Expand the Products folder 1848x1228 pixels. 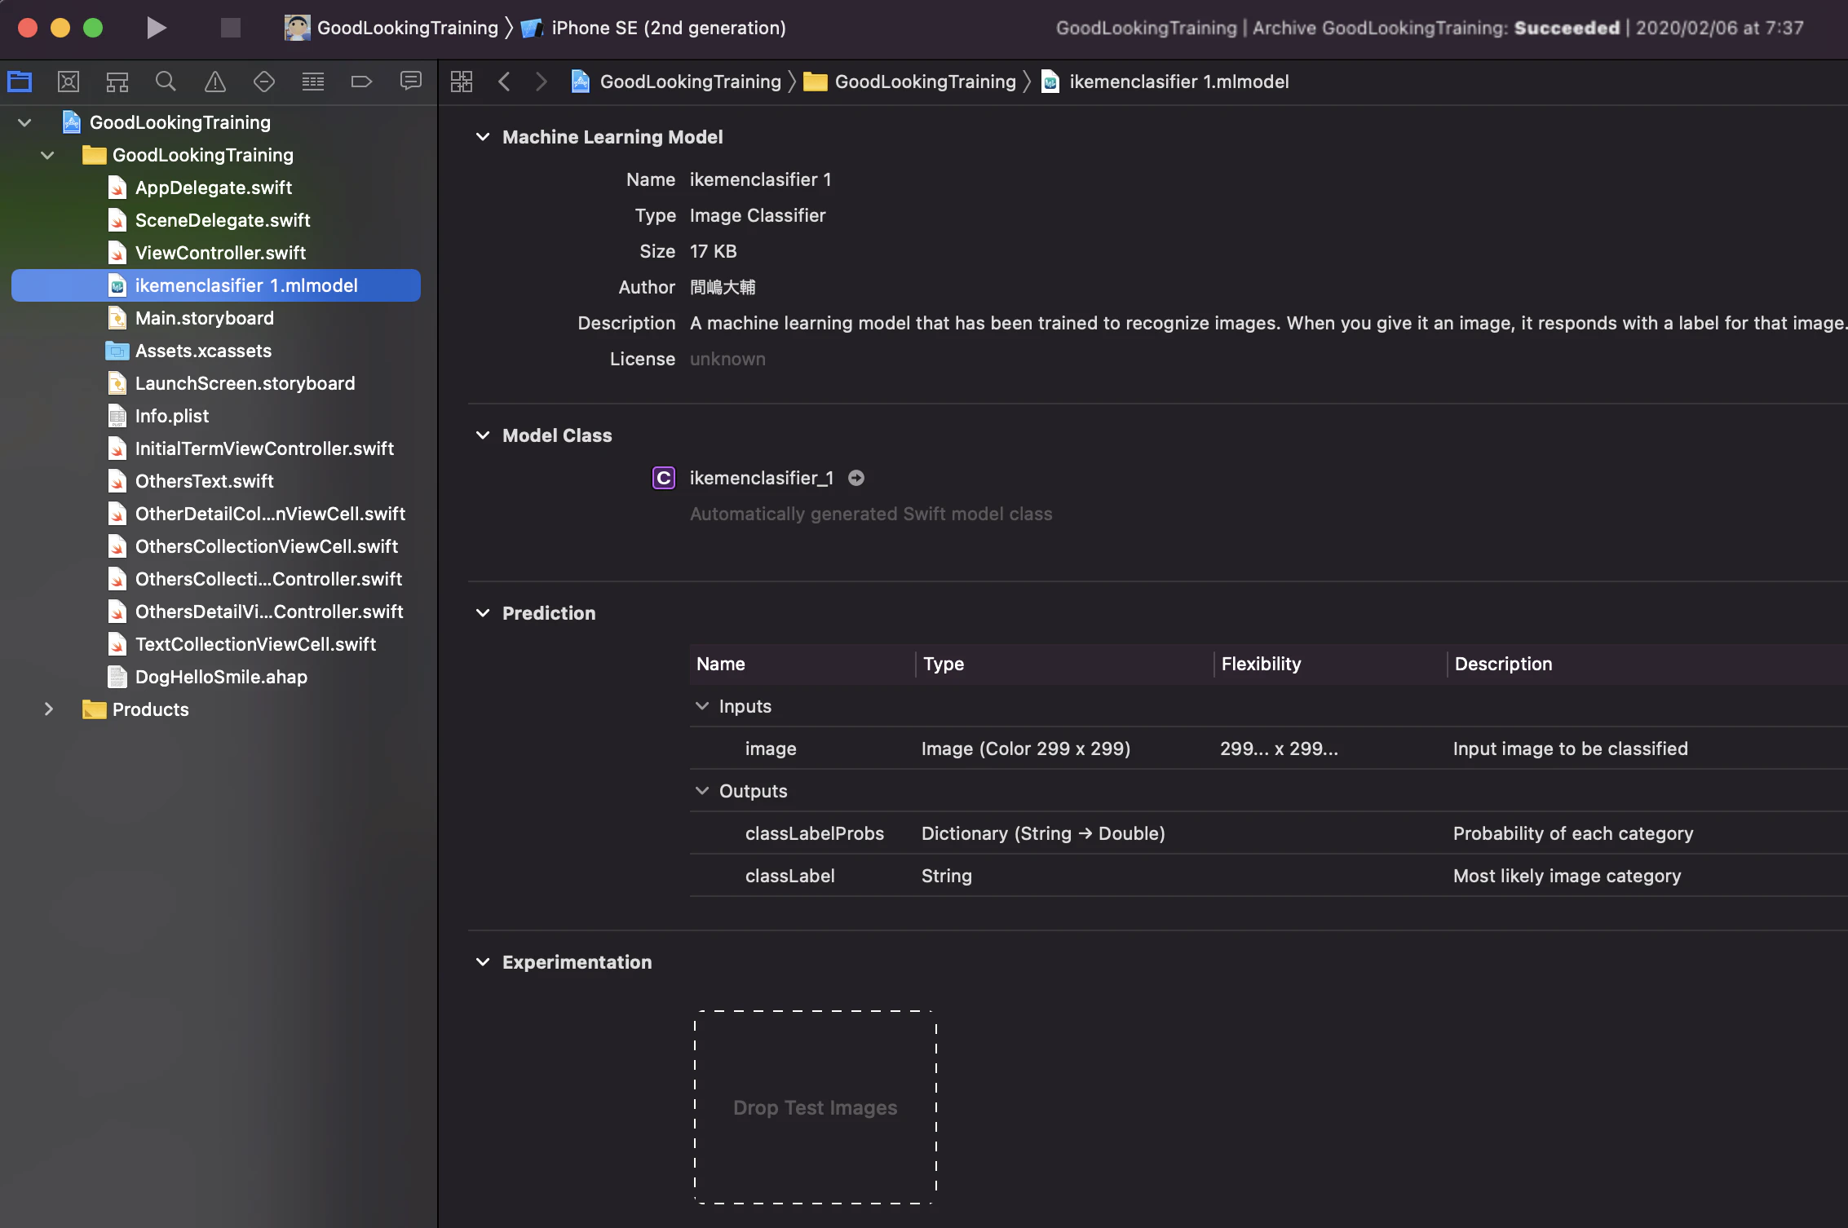coord(48,709)
